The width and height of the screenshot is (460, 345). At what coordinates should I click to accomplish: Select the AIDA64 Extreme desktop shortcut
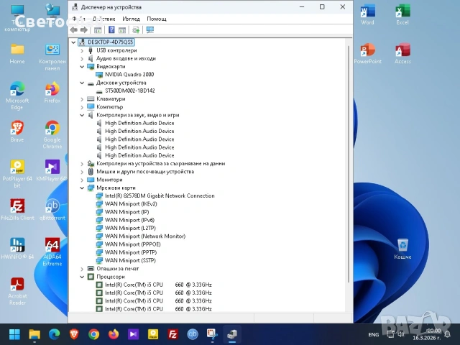click(52, 252)
